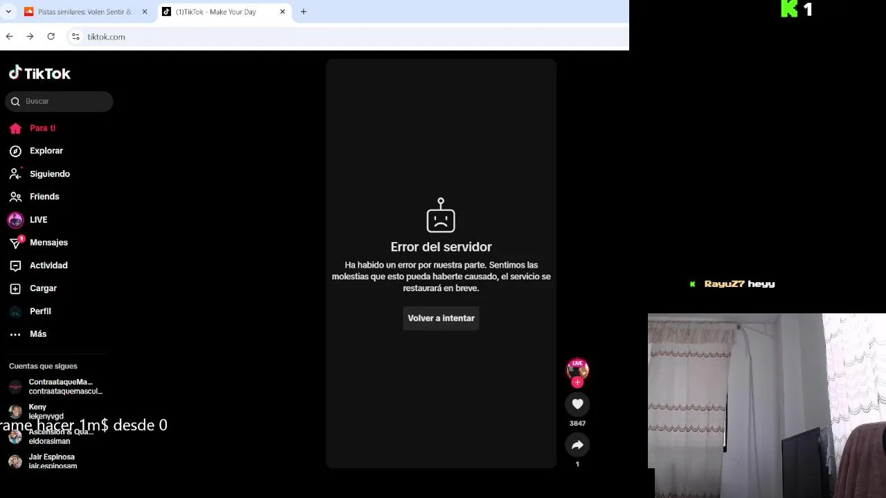886x498 pixels.
Task: Click the sad robot error icon
Action: (441, 215)
